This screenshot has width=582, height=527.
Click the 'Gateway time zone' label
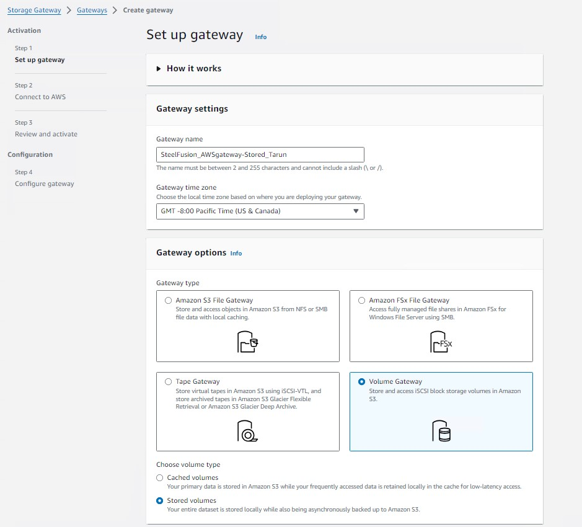pos(187,188)
